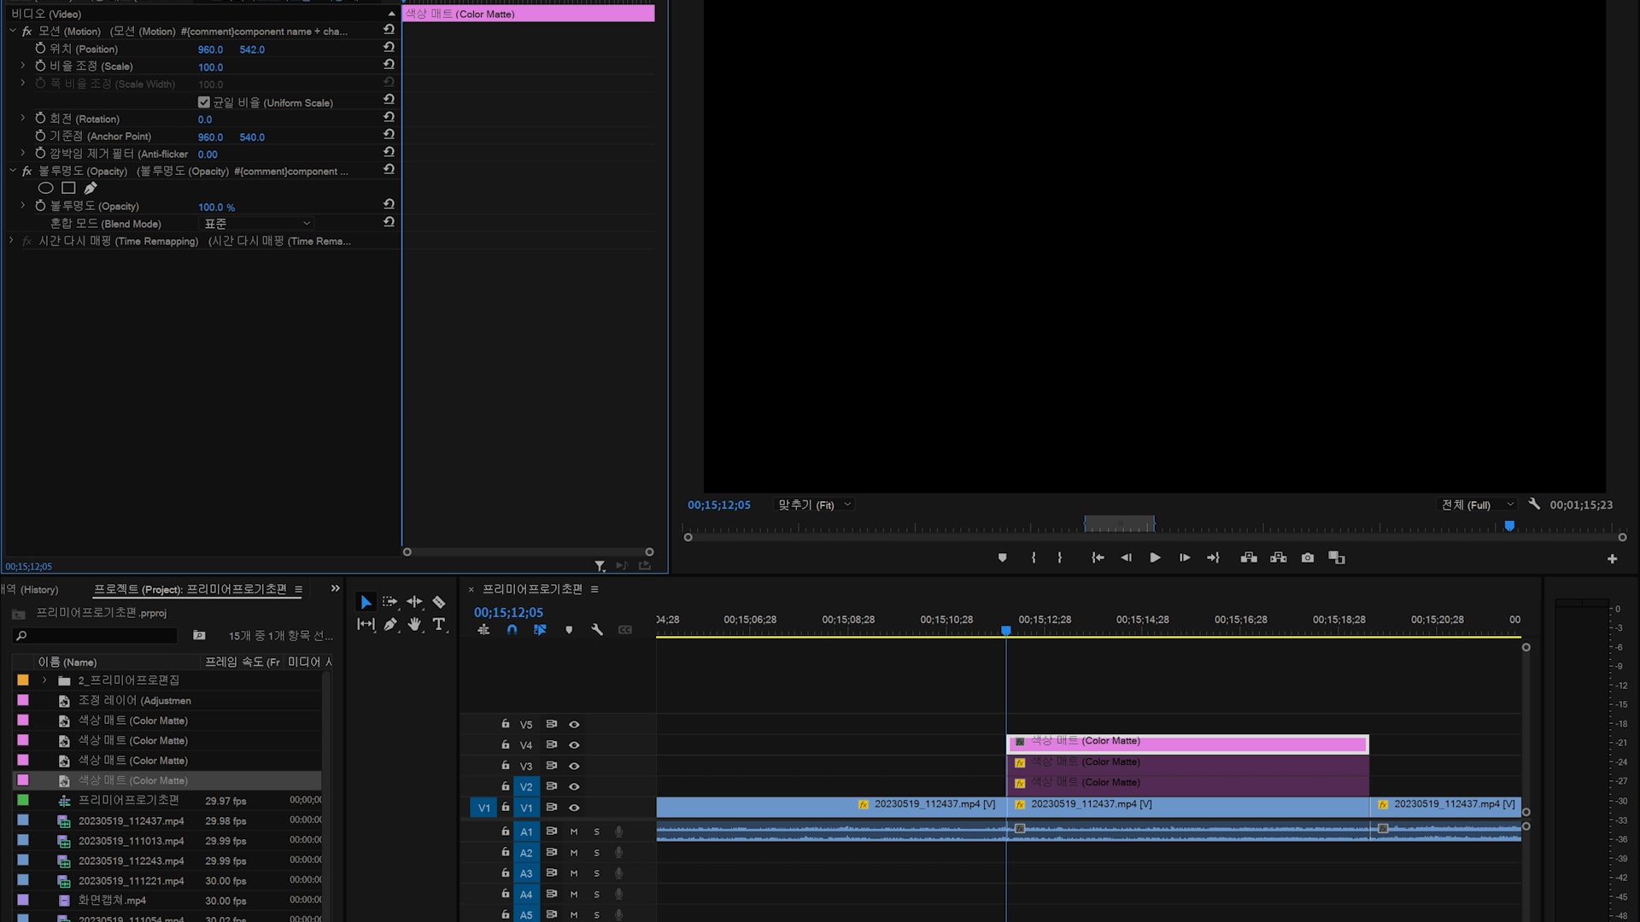Add marker in Program Monitor

point(1003,557)
